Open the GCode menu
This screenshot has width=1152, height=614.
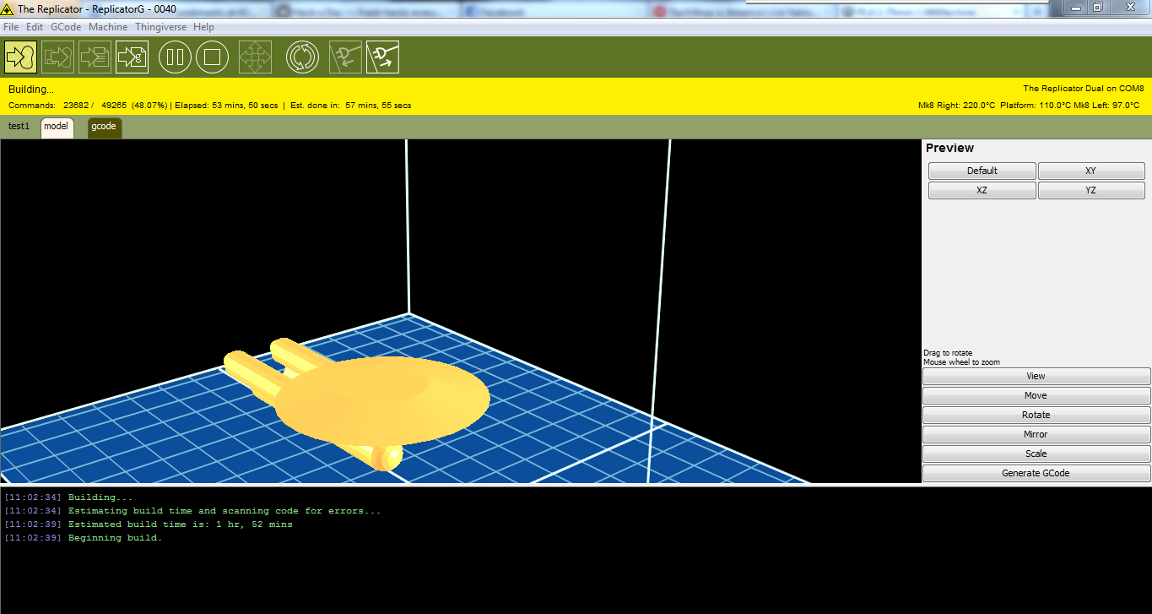(x=66, y=27)
